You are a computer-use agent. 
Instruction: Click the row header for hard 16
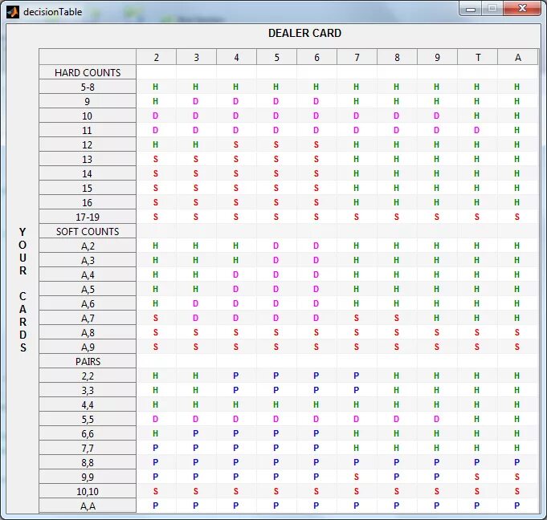coord(88,202)
